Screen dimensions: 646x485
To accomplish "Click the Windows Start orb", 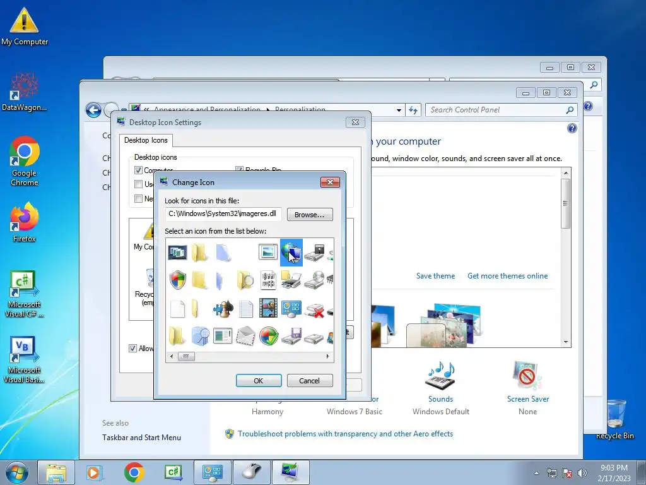I will [17, 472].
